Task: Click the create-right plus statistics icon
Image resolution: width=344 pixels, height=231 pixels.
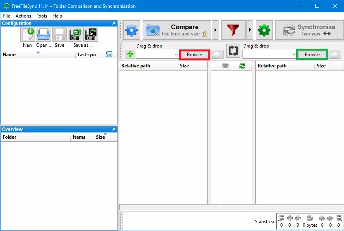Action: [x=322, y=218]
